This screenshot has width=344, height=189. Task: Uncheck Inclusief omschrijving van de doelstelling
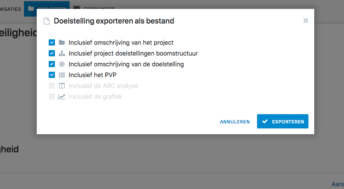(52, 64)
